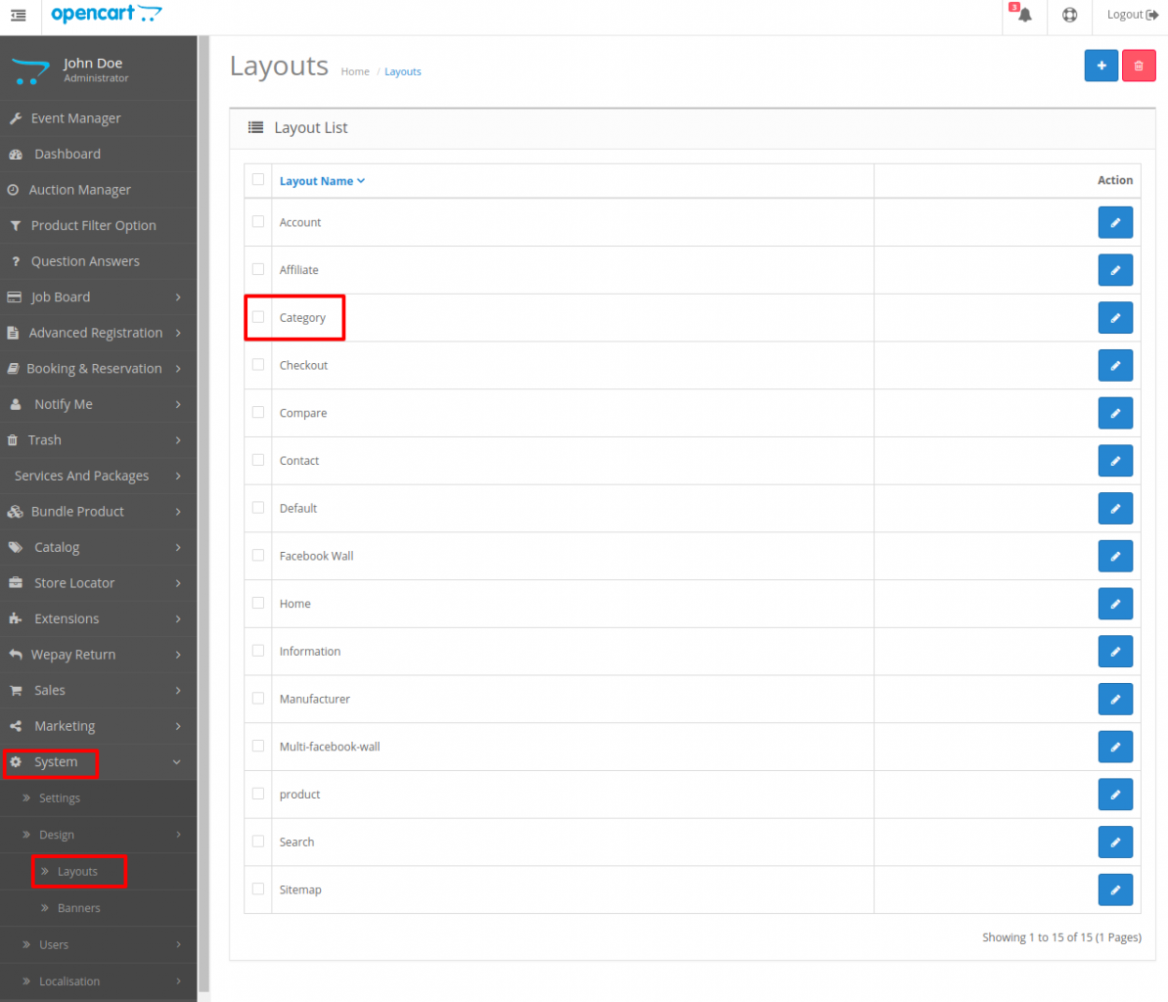Click the Home breadcrumb link
1168x1002 pixels.
pos(355,71)
